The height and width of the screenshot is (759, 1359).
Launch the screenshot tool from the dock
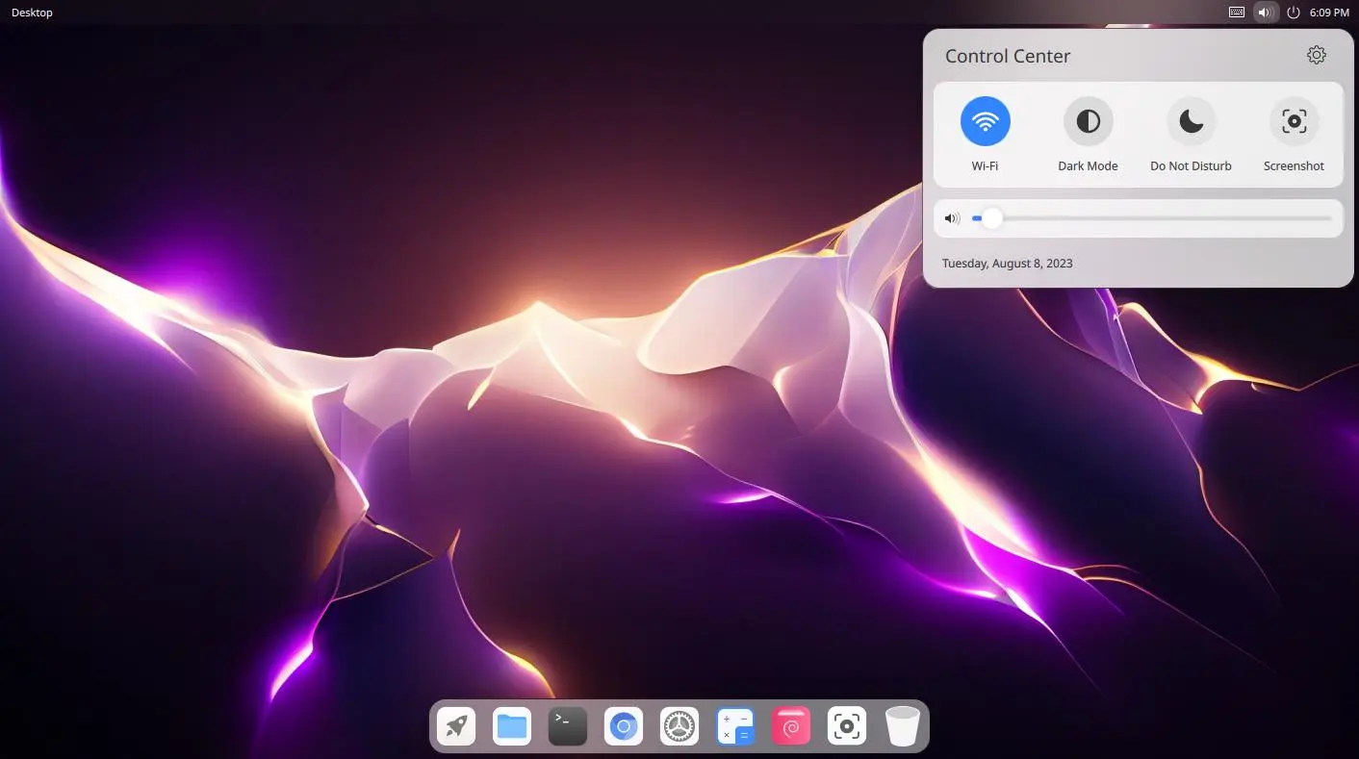point(847,726)
